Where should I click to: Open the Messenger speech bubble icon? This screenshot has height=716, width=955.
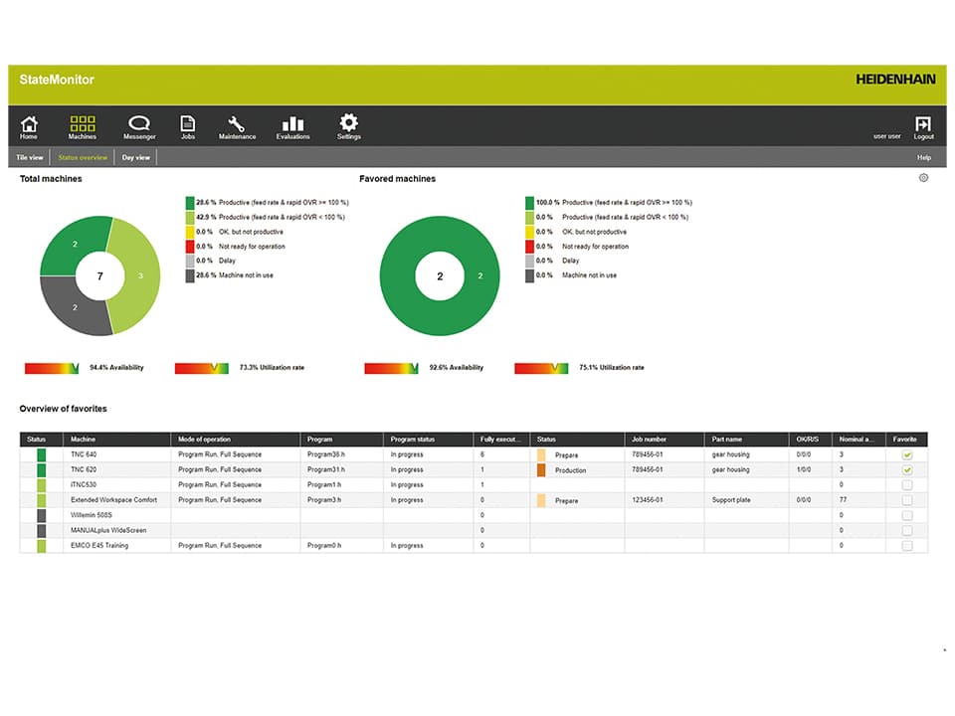point(139,124)
